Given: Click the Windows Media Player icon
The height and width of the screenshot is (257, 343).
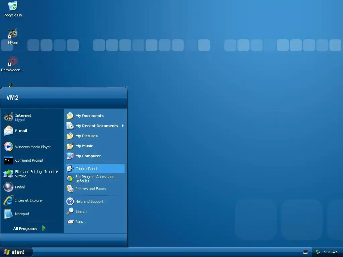Looking at the screenshot, I should 8,147.
